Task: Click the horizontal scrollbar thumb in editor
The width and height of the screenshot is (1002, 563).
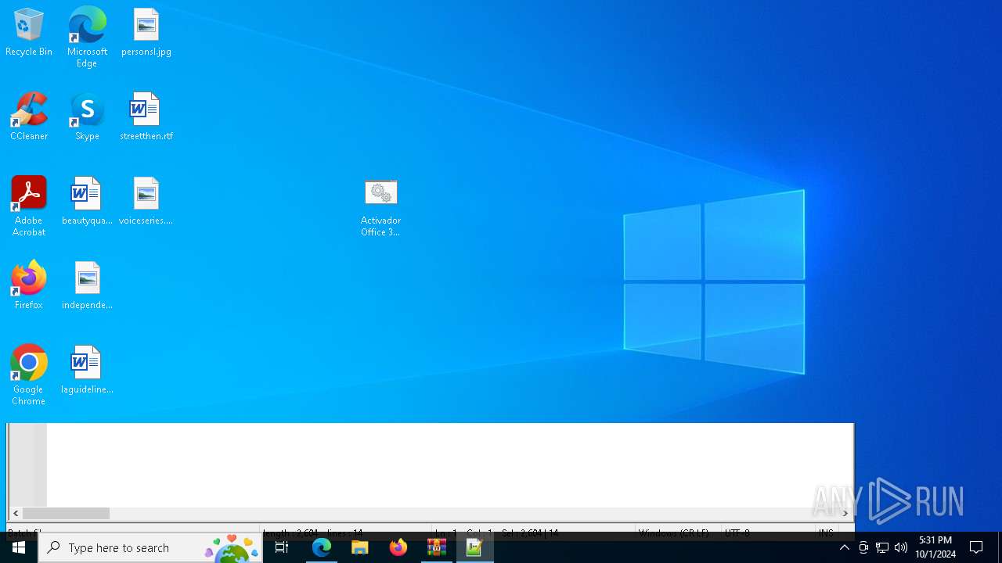Action: click(x=66, y=514)
